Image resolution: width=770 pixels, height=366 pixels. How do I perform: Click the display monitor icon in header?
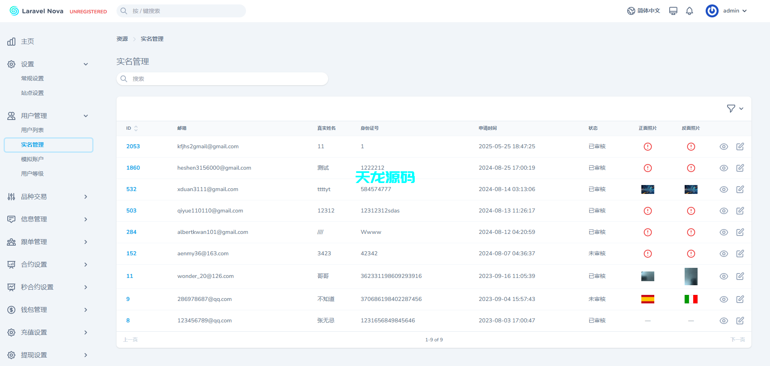[673, 11]
